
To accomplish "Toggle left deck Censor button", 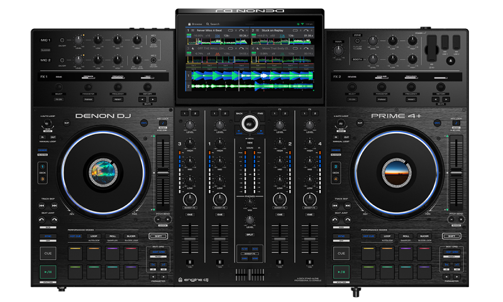I will [42, 150].
